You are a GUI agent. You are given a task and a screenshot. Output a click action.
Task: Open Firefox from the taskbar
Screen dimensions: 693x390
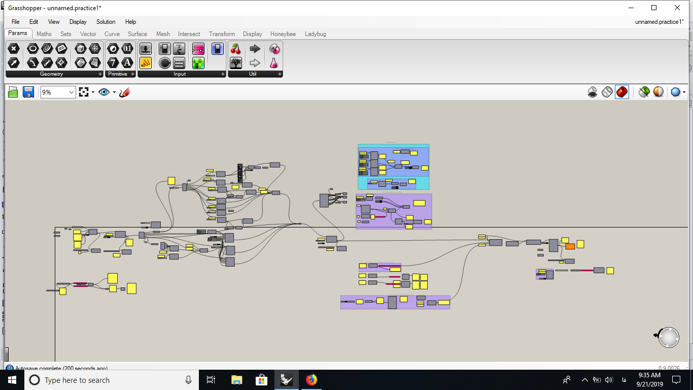[x=311, y=380]
